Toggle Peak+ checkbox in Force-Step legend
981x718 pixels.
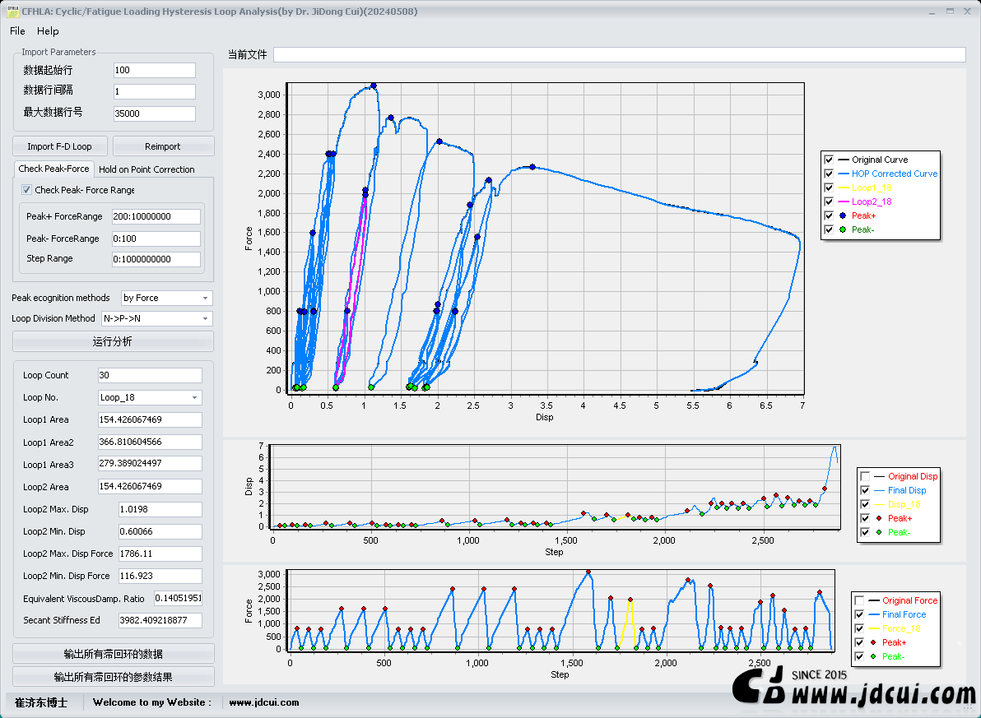click(860, 642)
